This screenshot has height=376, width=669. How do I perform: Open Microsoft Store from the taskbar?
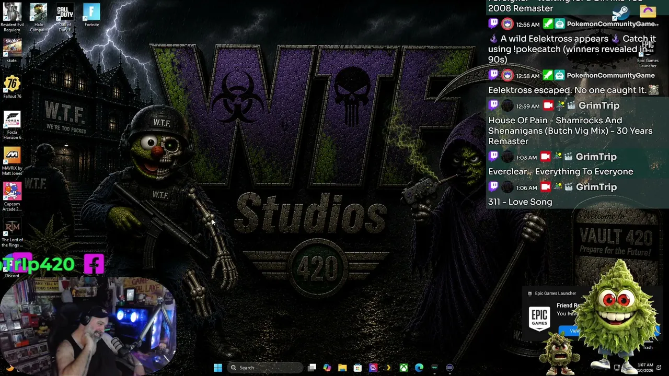tap(357, 368)
